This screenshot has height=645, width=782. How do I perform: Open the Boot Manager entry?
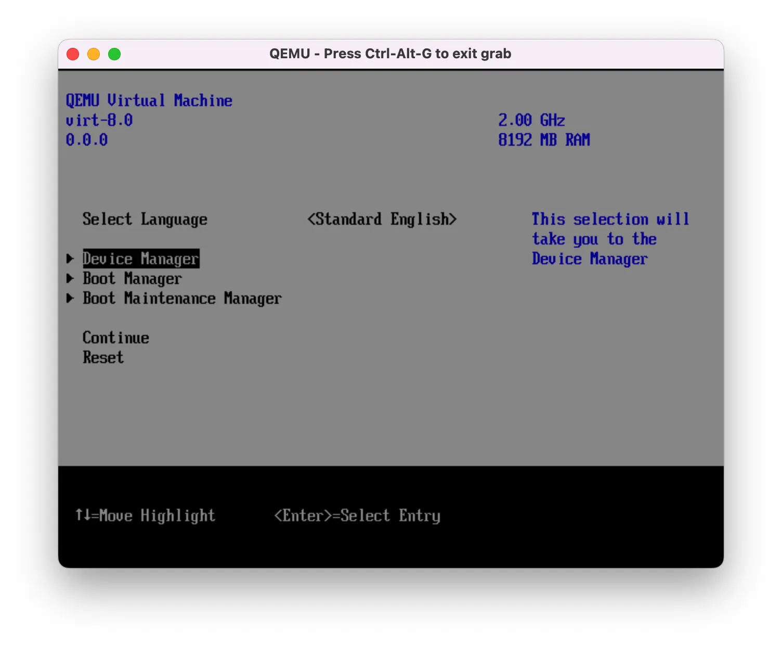point(132,278)
